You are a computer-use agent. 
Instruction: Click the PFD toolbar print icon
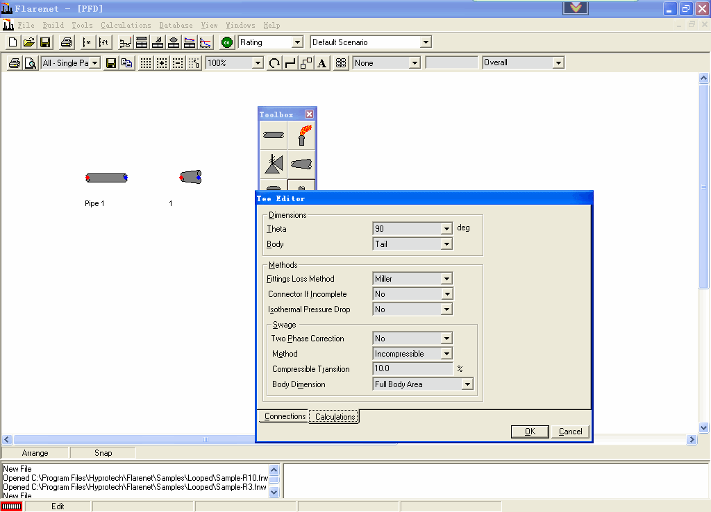coord(15,63)
